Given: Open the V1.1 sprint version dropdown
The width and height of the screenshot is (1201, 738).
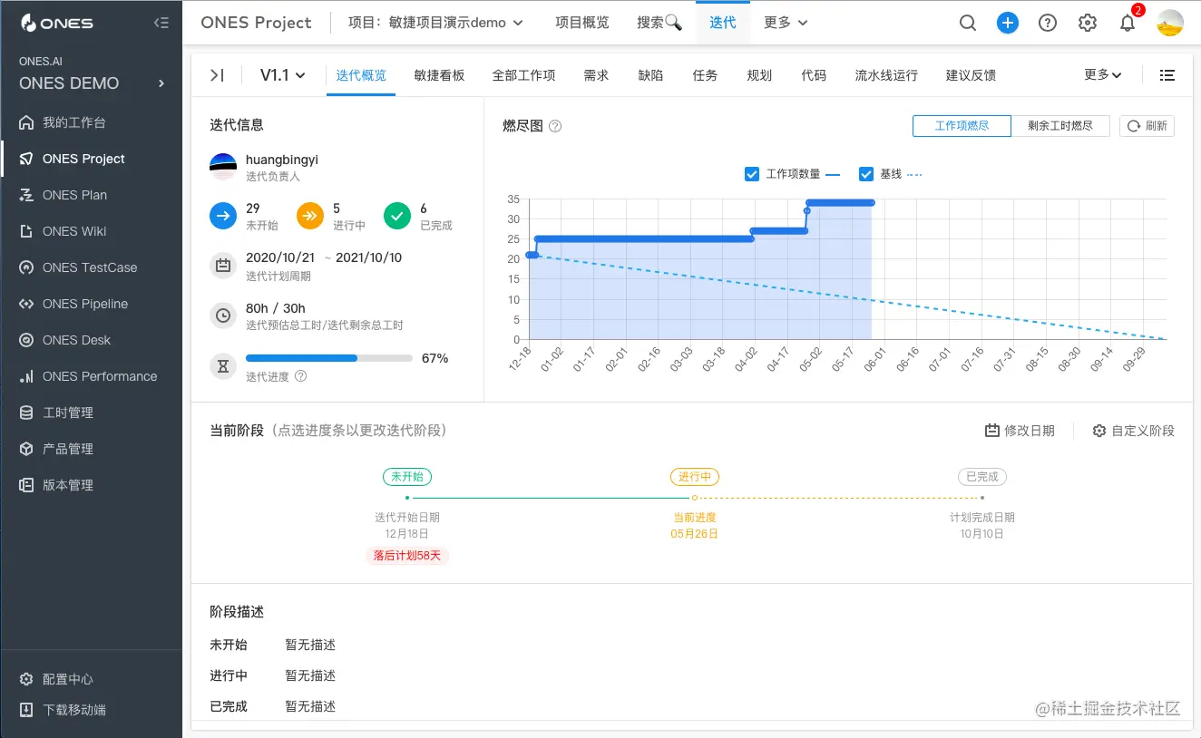Looking at the screenshot, I should pos(281,75).
